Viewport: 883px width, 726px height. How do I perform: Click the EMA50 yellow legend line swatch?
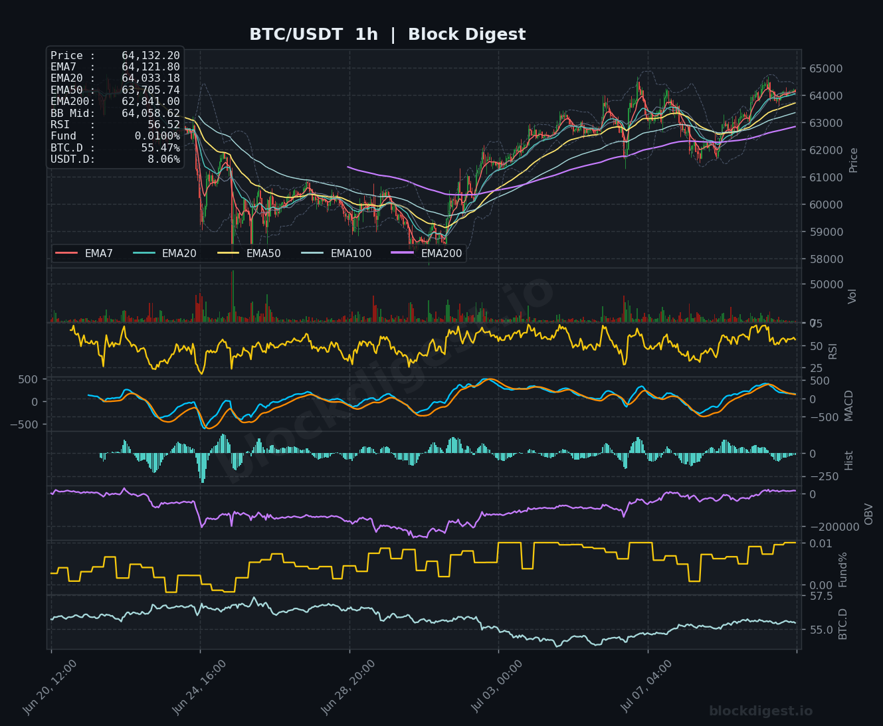[228, 253]
